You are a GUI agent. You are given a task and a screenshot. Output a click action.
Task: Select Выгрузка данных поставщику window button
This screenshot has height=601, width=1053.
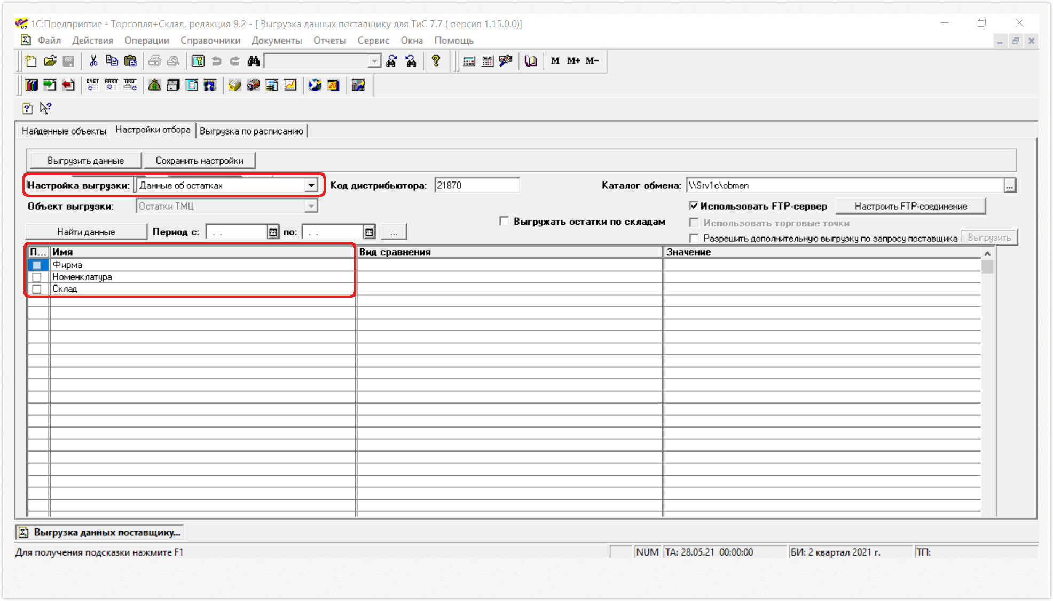[x=99, y=533]
